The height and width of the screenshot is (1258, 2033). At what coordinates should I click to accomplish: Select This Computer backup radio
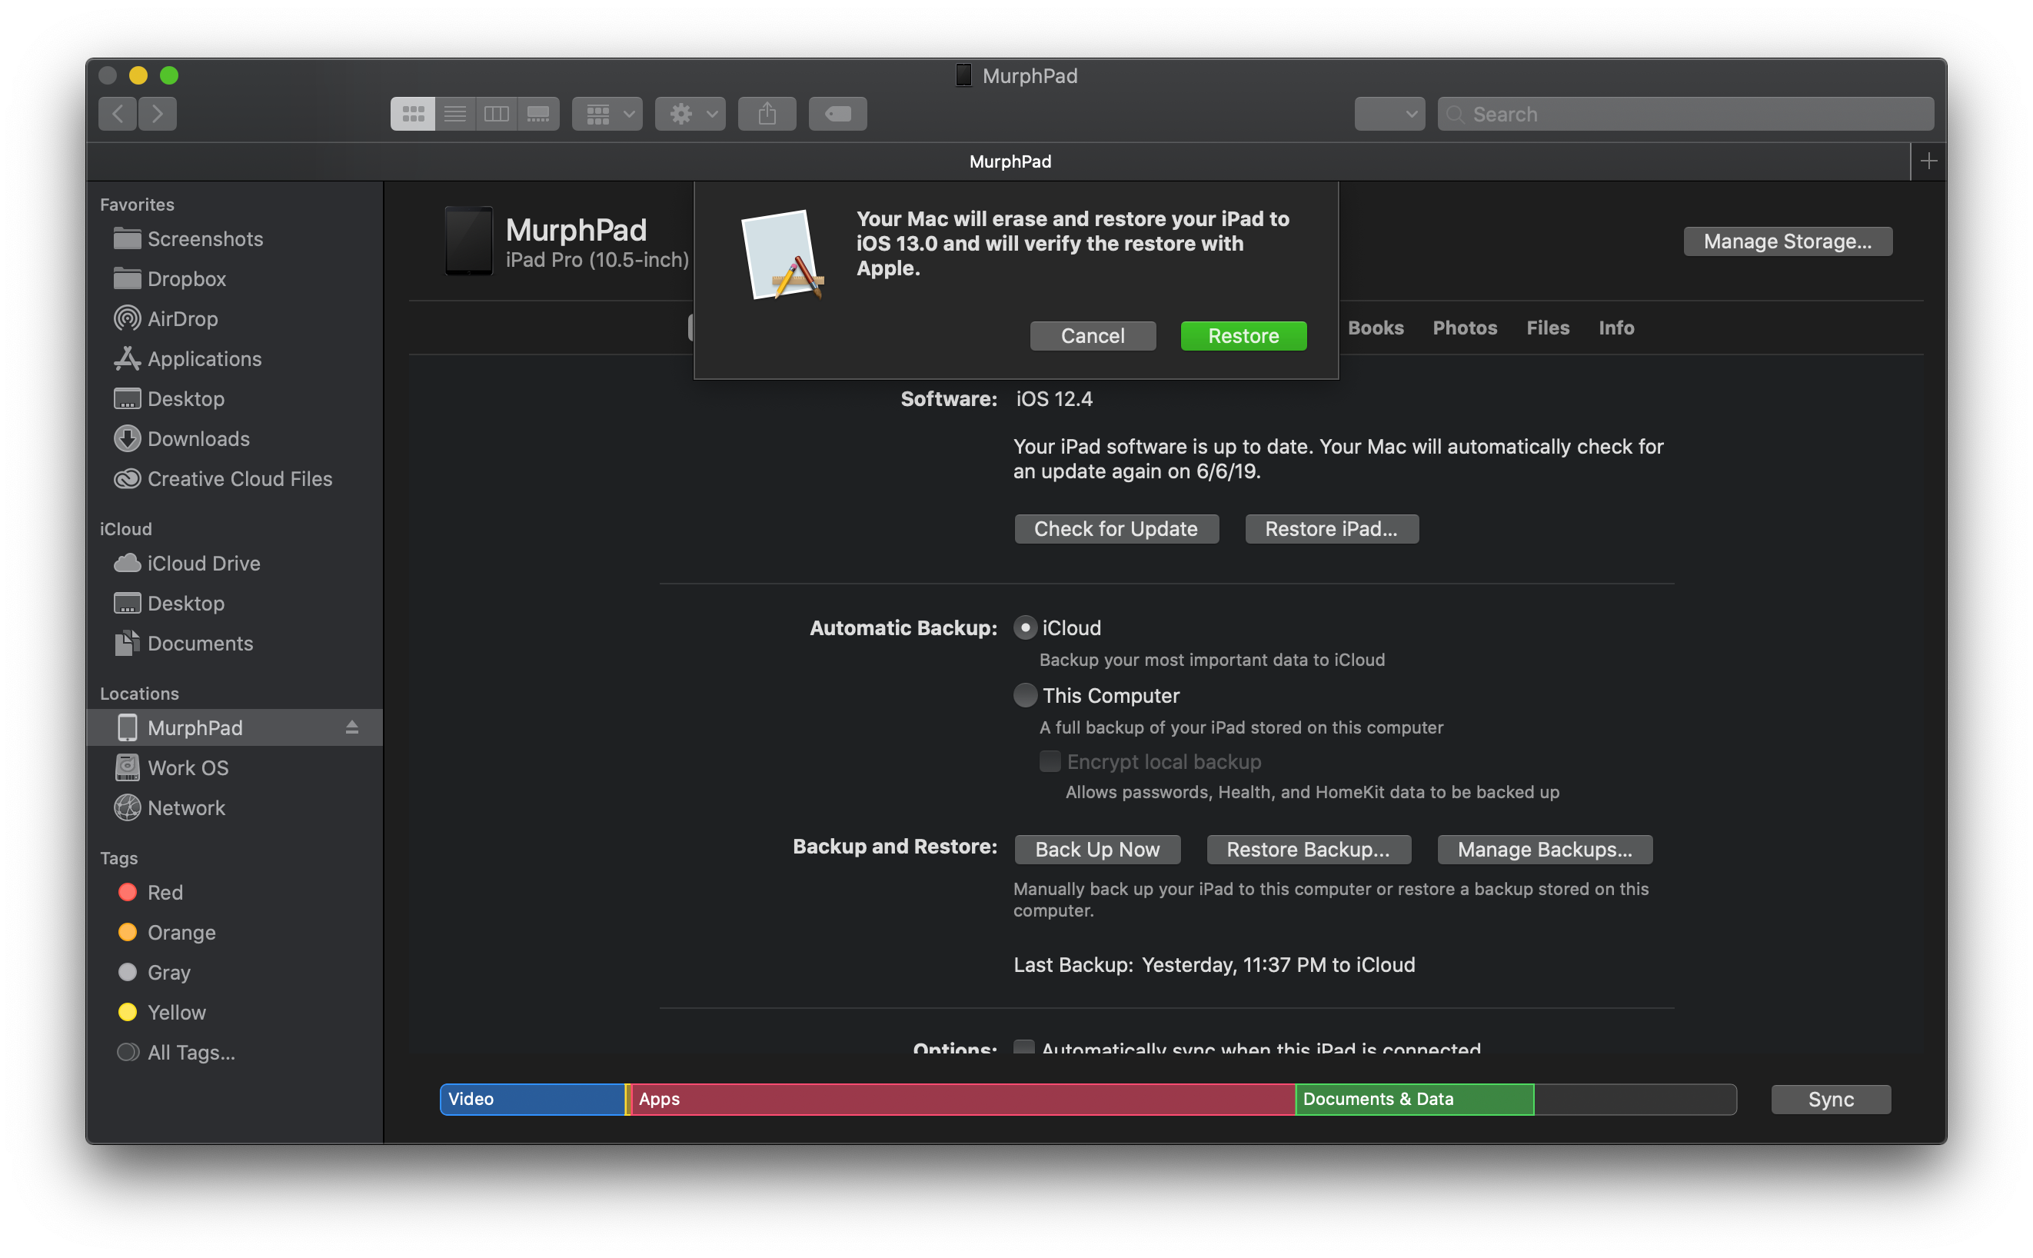(1026, 696)
